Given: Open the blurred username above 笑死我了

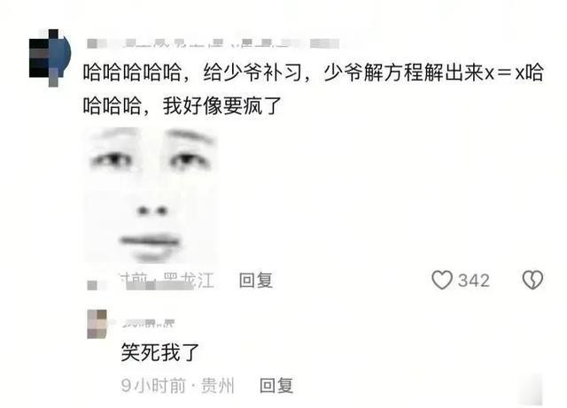Looking at the screenshot, I should coord(148,323).
